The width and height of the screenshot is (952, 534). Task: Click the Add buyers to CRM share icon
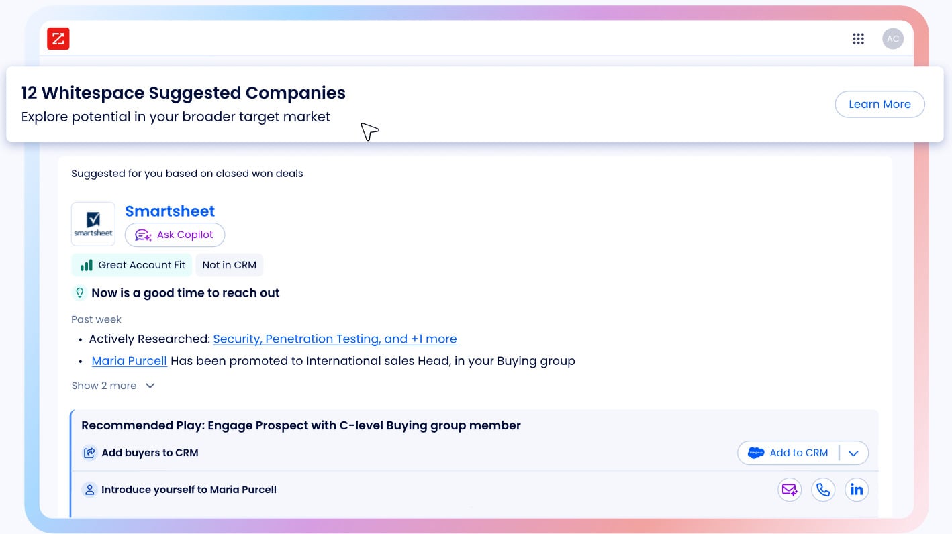[x=89, y=453]
